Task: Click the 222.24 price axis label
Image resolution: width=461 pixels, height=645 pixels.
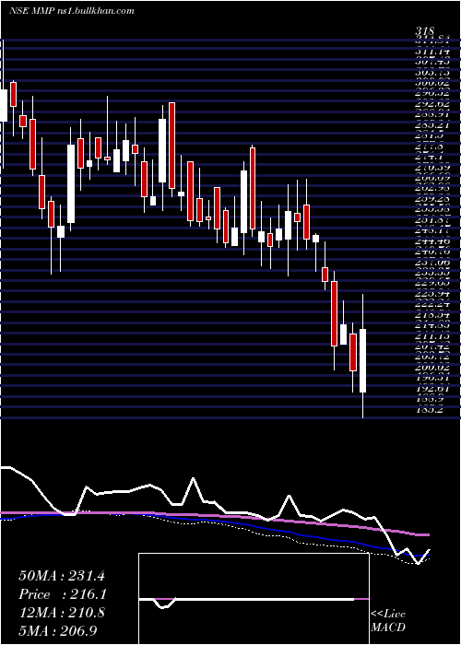Action: (x=432, y=305)
